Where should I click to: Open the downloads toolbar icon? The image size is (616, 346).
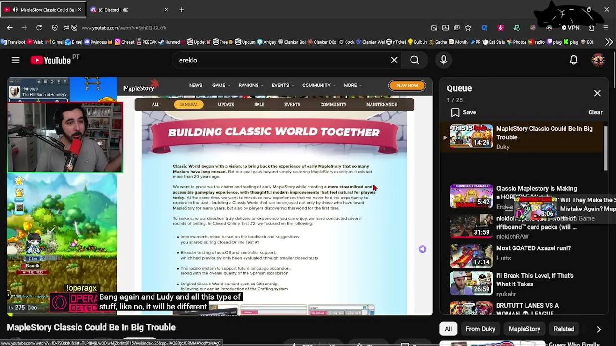pos(445,28)
